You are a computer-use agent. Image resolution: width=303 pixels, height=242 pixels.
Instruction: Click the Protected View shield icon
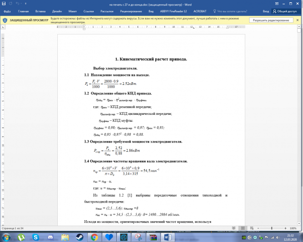(5, 20)
